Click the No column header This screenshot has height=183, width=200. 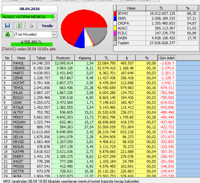7,58
